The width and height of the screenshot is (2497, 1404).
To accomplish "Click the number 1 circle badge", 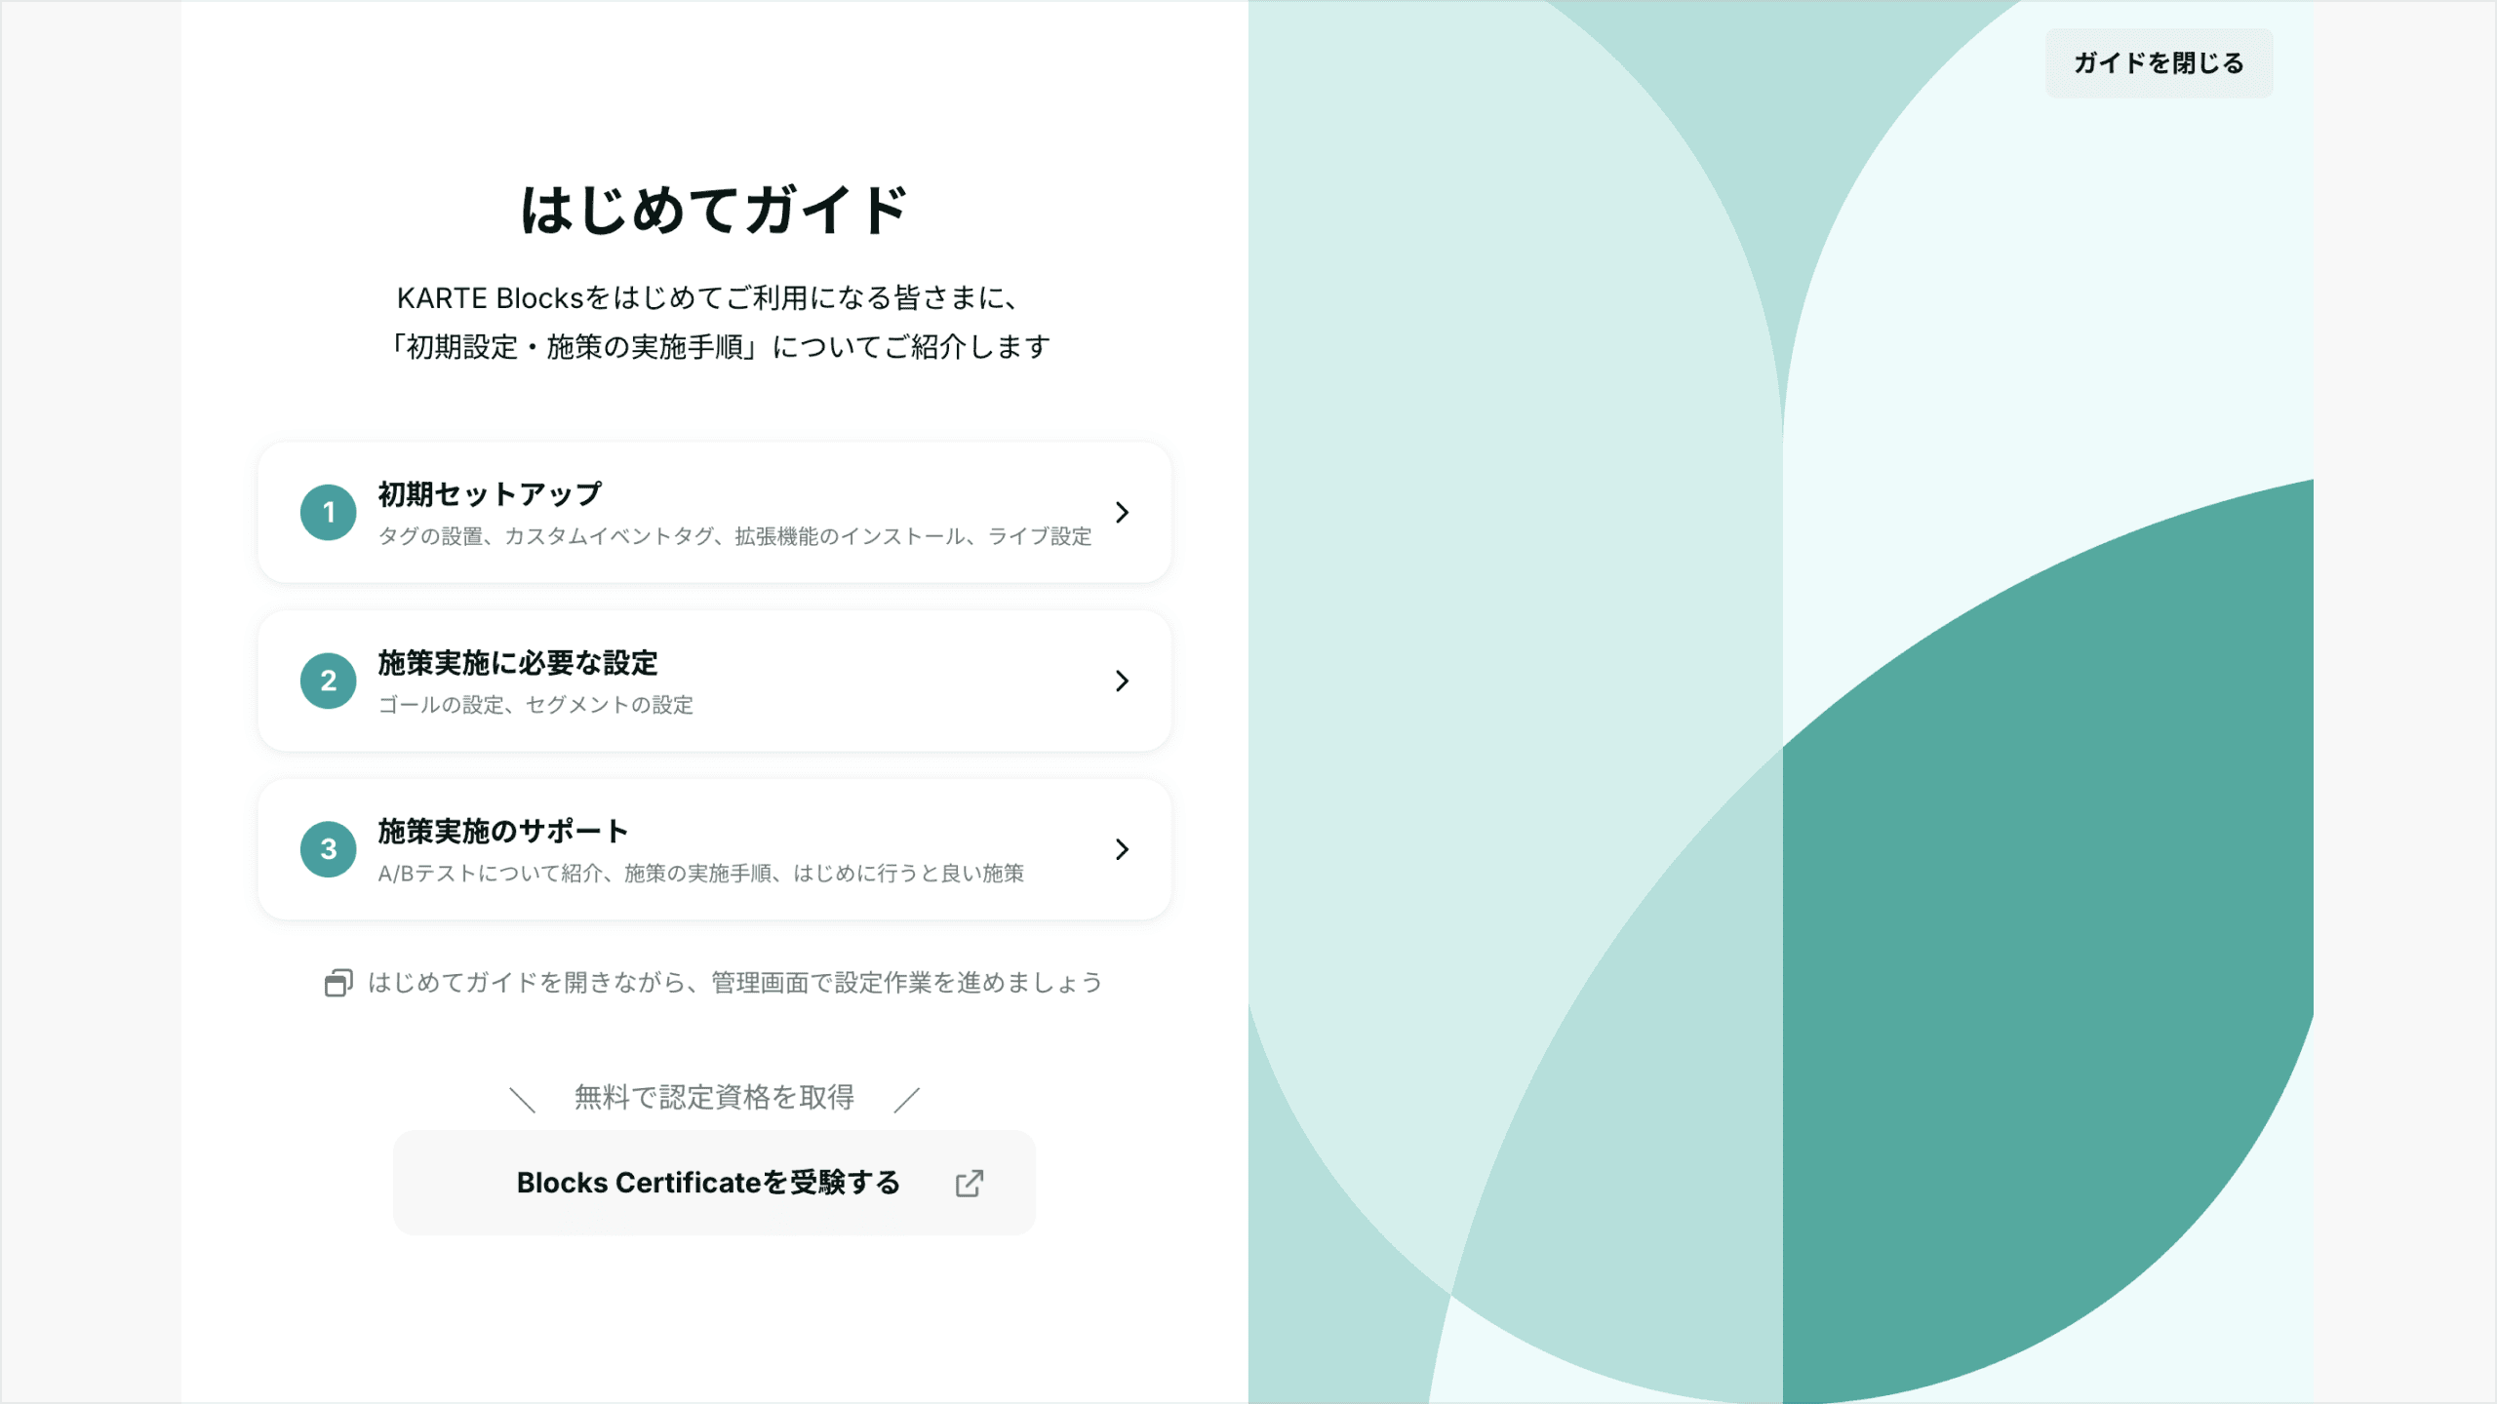I will tap(329, 512).
